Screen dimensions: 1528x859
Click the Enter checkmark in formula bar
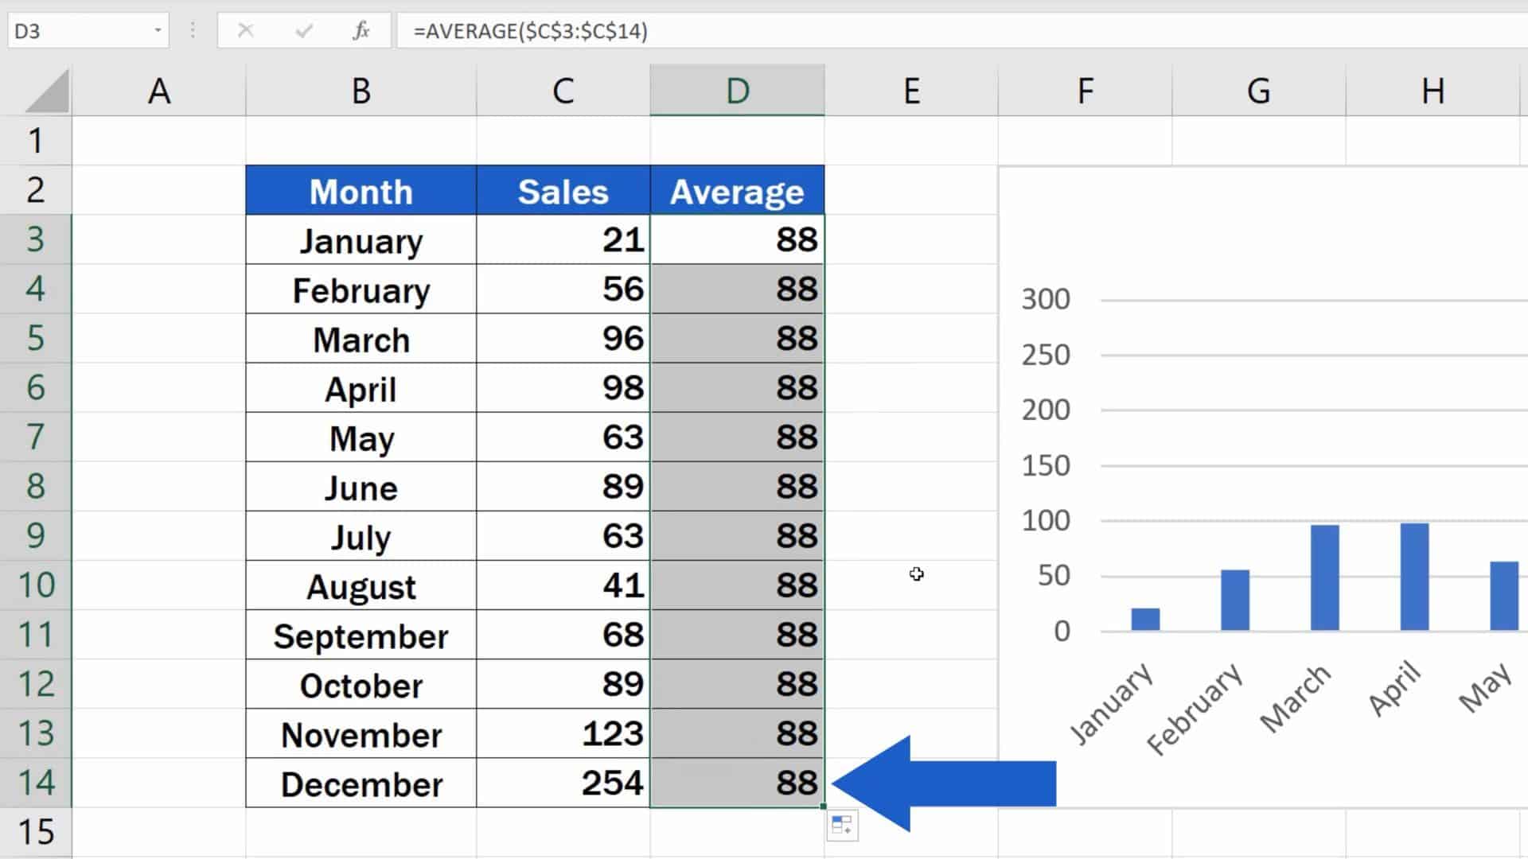point(303,30)
